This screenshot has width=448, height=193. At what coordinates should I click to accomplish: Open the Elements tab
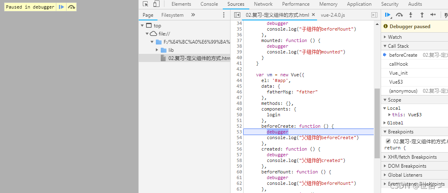point(181,4)
